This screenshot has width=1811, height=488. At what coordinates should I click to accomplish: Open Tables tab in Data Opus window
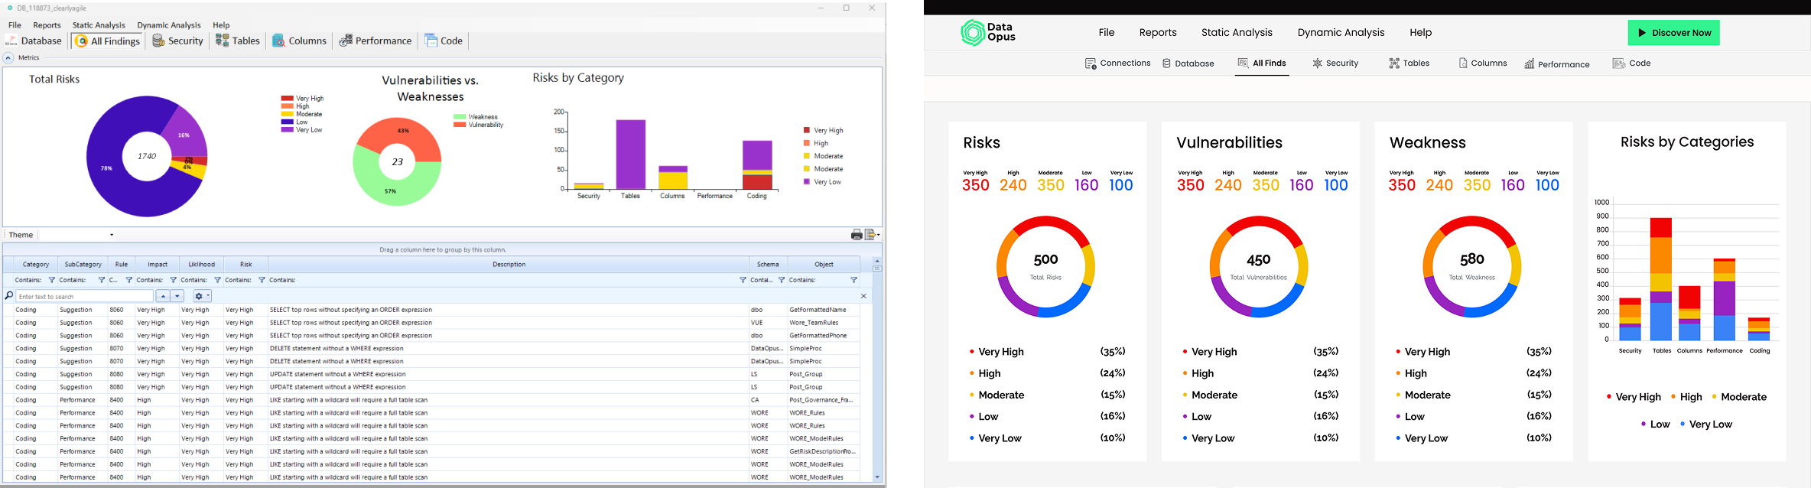point(1409,63)
